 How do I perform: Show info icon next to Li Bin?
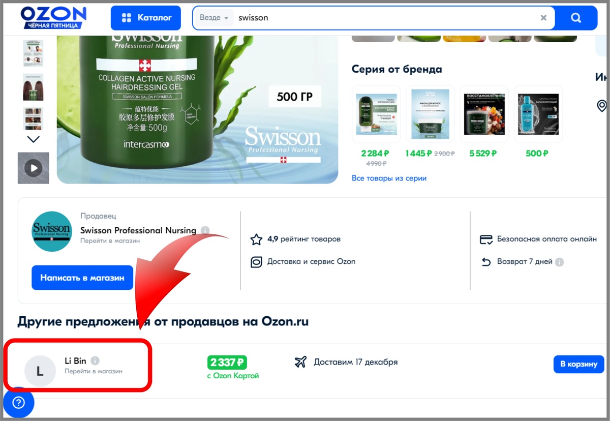point(95,360)
